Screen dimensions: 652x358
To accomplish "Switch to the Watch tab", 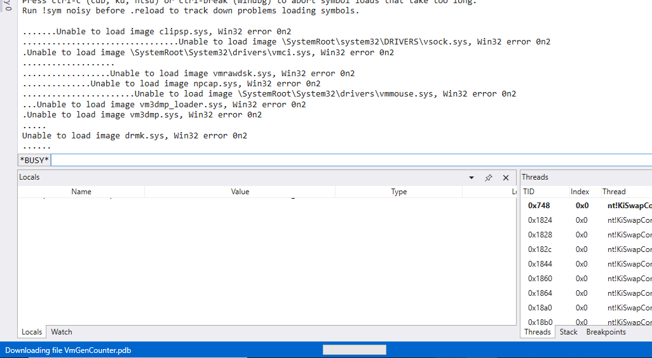I will pyautogui.click(x=62, y=332).
